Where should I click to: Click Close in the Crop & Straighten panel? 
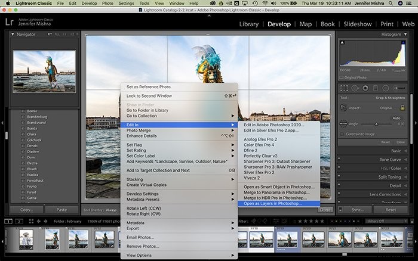401,142
